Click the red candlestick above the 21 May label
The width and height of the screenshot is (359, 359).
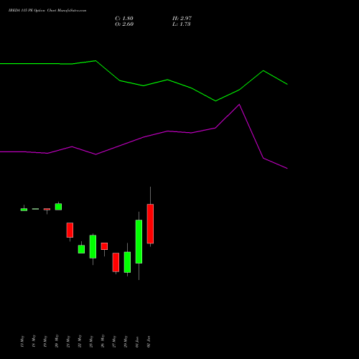[70, 230]
